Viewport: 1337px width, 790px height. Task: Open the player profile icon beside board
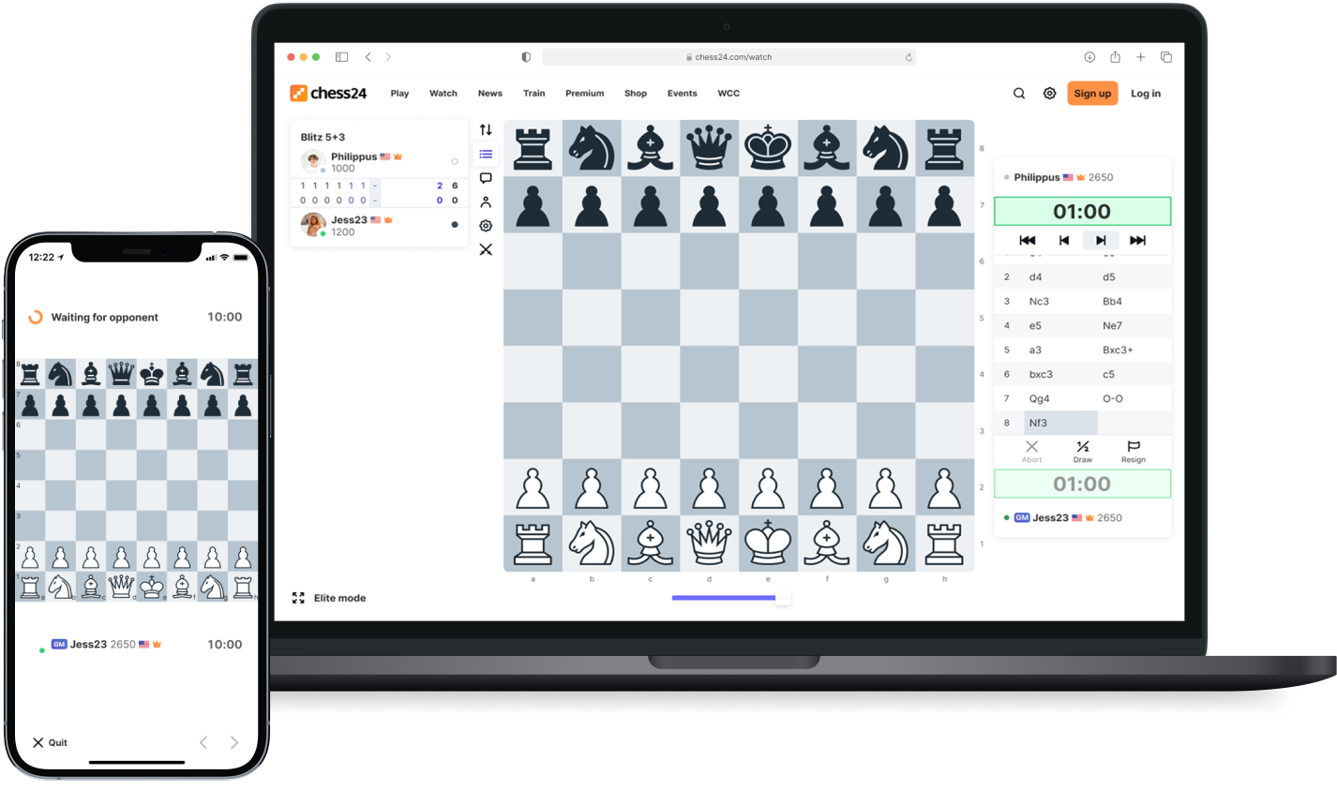tap(486, 202)
